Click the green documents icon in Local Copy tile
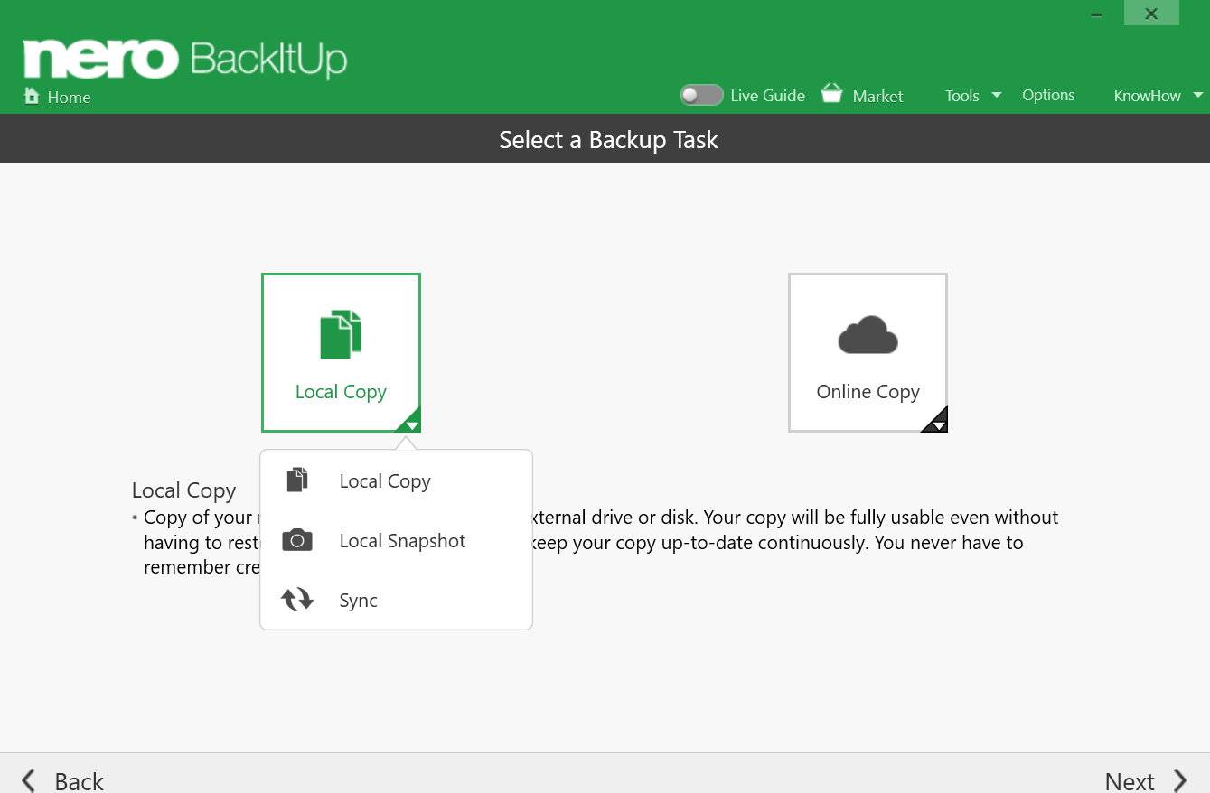This screenshot has height=793, width=1210. 341,334
